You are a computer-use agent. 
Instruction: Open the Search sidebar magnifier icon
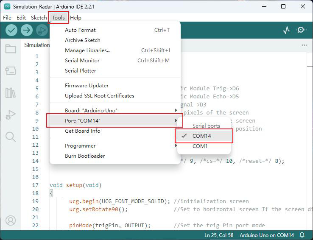click(11, 137)
